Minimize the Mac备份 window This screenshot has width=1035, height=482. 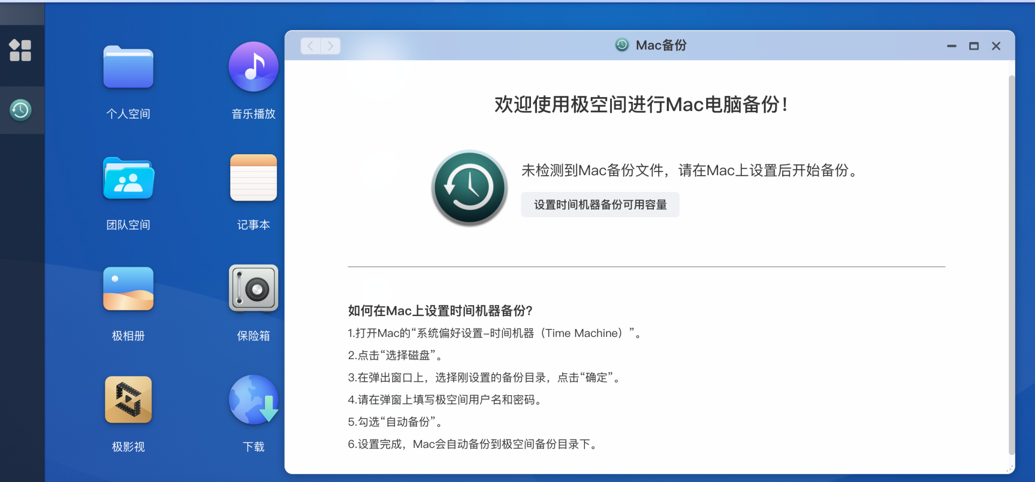pyautogui.click(x=951, y=46)
